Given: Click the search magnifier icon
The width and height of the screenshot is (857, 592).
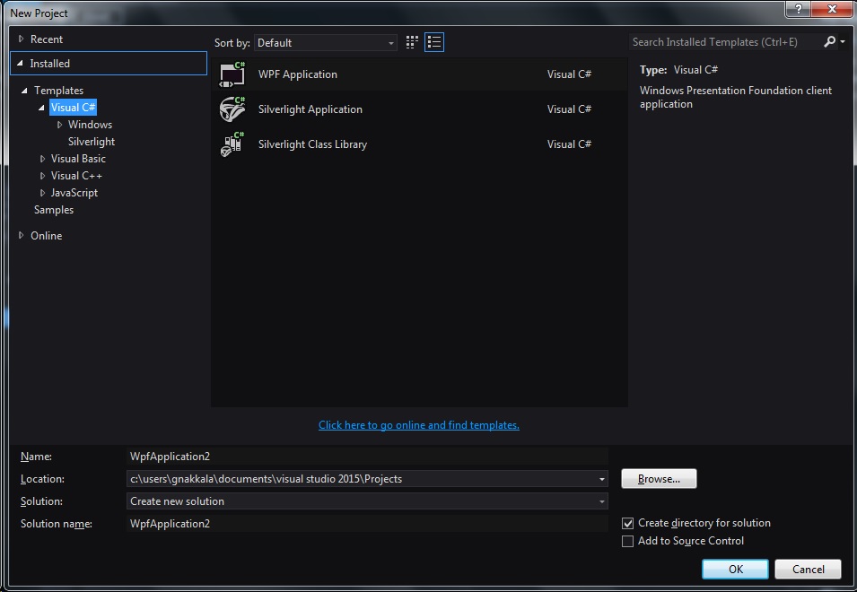Looking at the screenshot, I should click(x=831, y=41).
